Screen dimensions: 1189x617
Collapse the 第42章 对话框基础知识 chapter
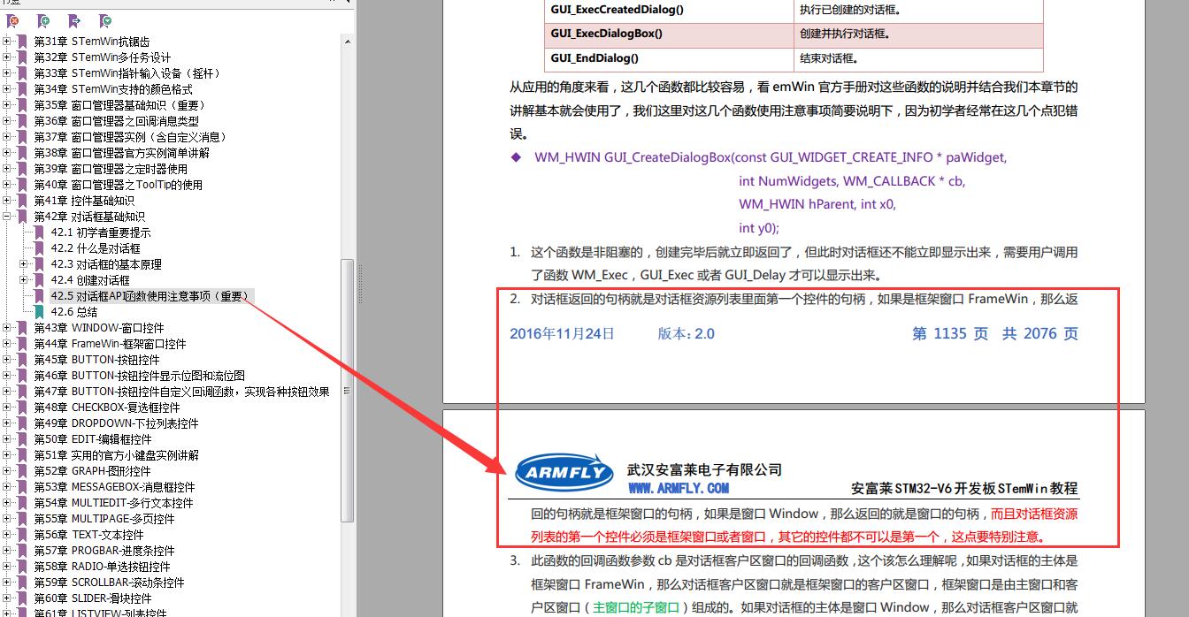pos(7,217)
